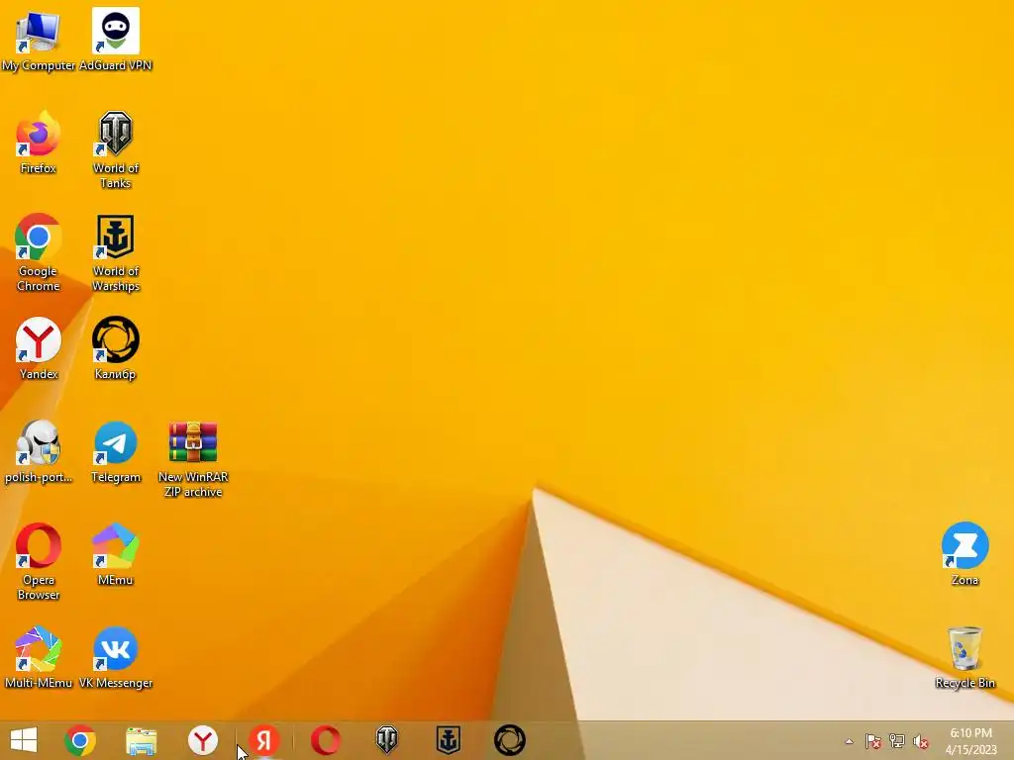Screen dimensions: 1014x760
Task: Select the Firefox desktop icon
Action: [39, 142]
